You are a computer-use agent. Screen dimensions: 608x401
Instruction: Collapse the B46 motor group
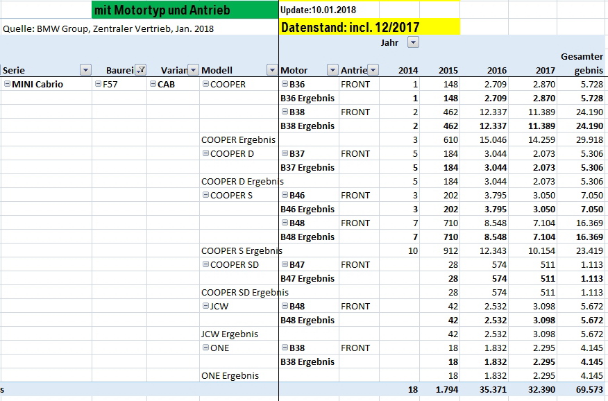[285, 195]
